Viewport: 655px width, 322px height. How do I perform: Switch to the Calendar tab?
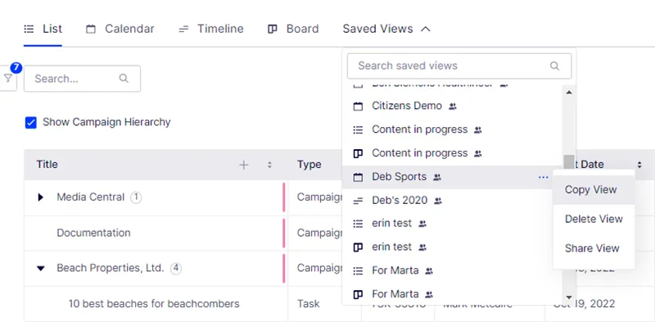point(120,29)
